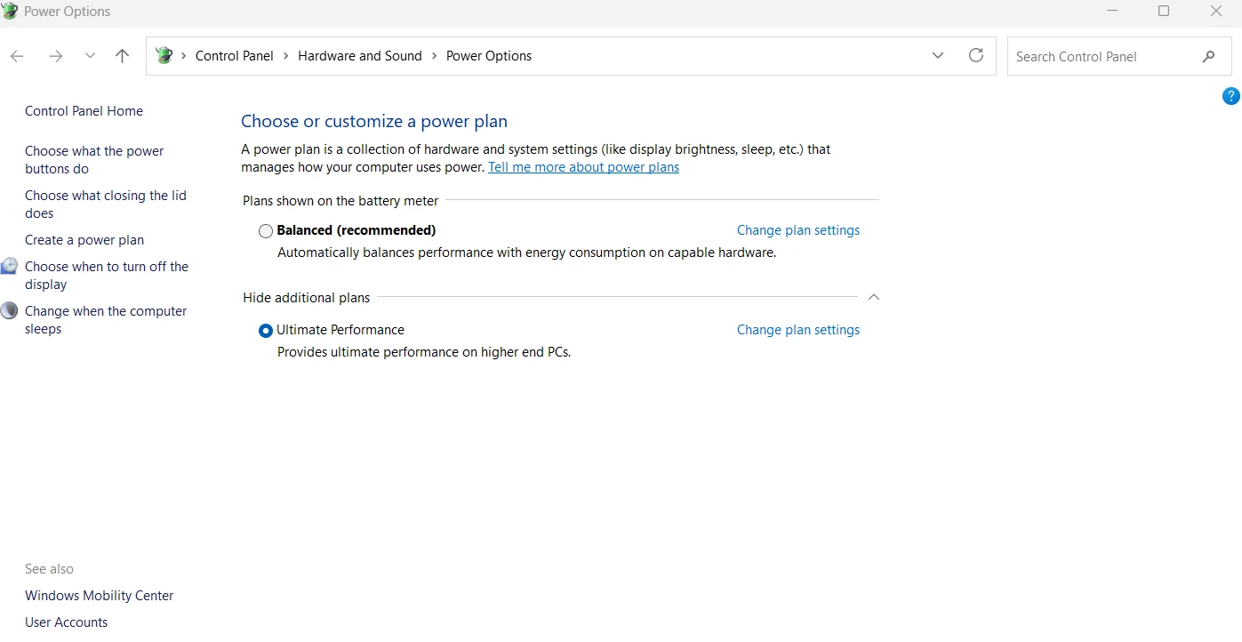Click 'Provides ultimate performance on higher end PCs.' text

click(424, 352)
